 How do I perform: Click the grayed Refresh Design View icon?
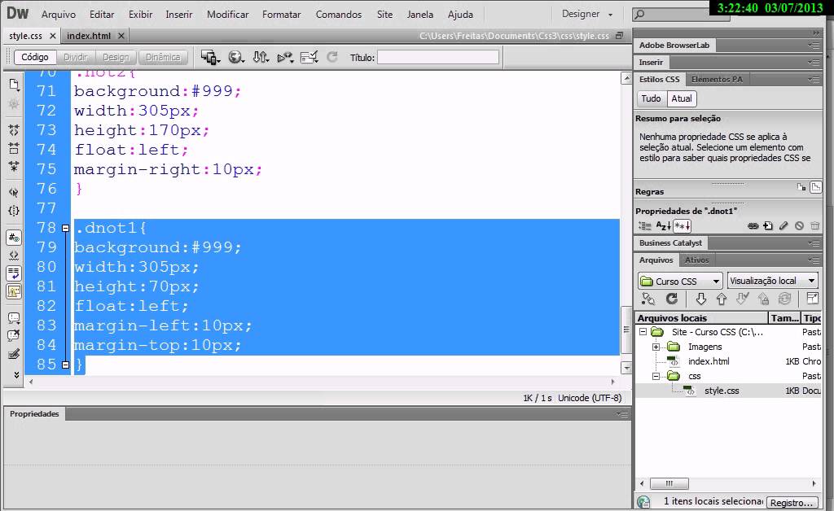(x=332, y=57)
